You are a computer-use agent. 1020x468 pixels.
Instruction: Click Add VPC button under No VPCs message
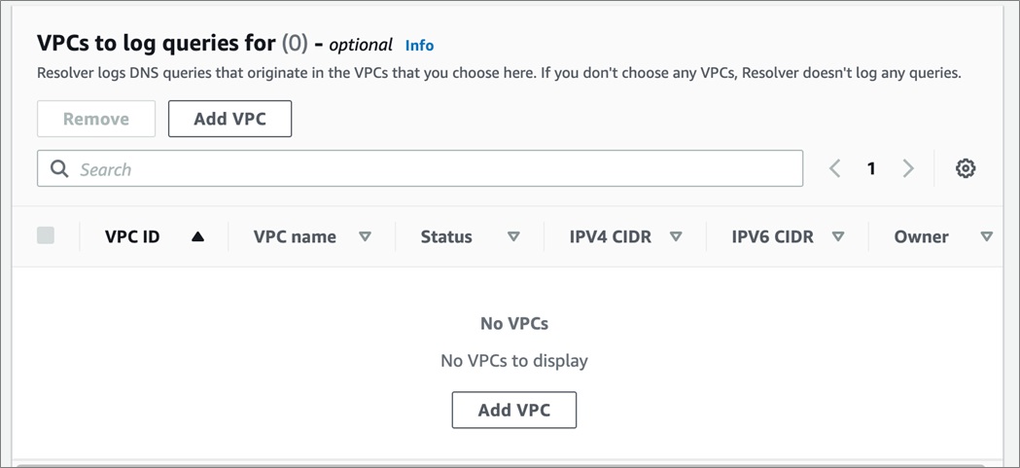pyautogui.click(x=514, y=410)
